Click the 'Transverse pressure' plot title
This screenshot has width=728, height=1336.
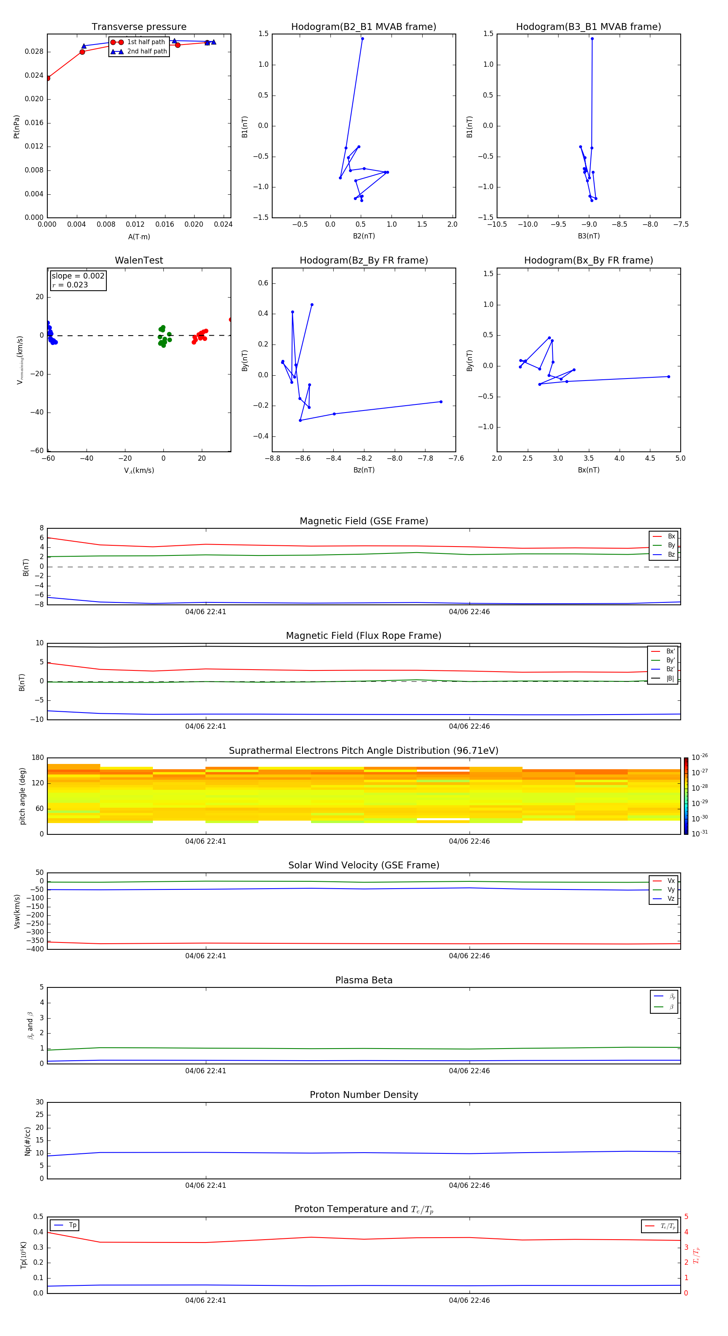[139, 27]
